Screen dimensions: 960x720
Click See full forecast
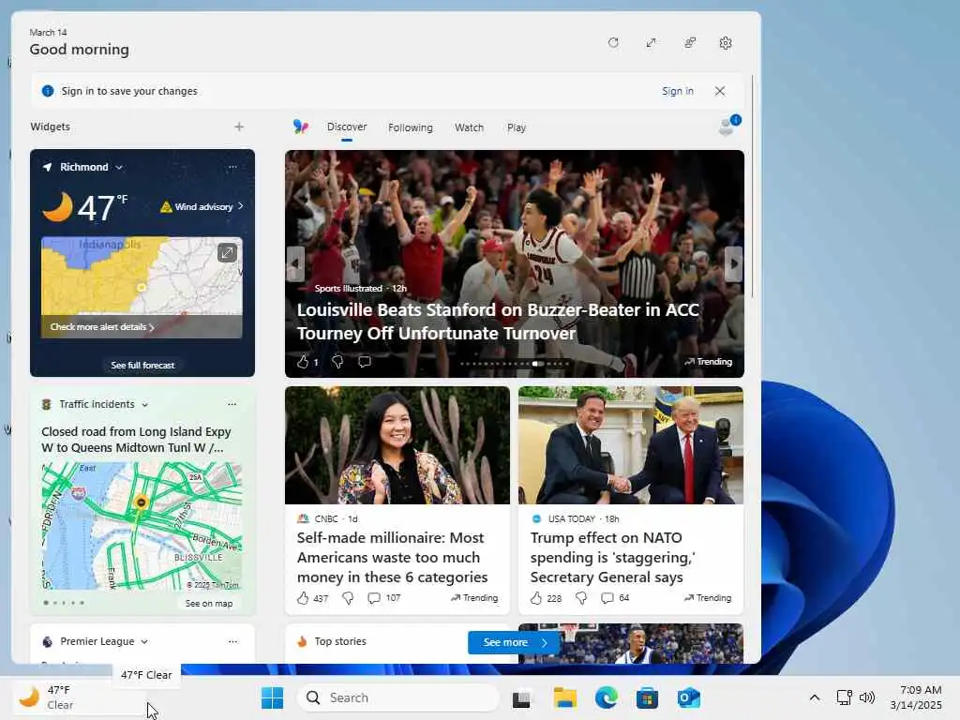click(142, 365)
